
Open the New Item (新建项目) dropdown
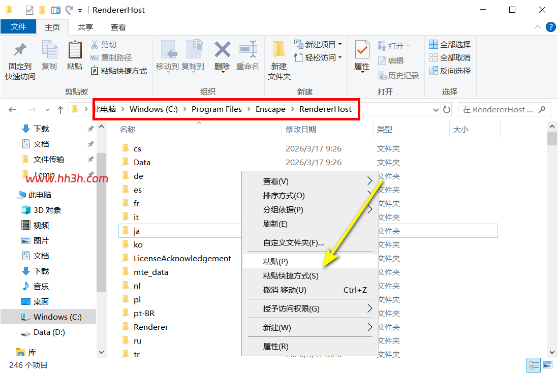(x=318, y=45)
